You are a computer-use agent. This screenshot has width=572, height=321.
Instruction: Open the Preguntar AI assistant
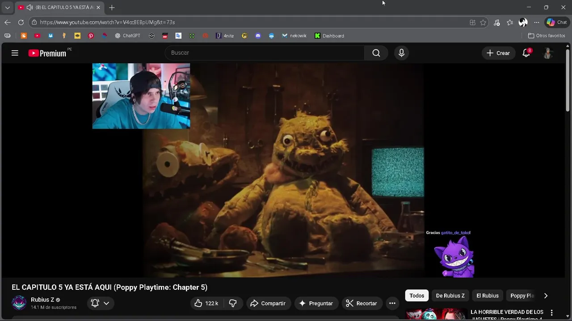(315, 303)
